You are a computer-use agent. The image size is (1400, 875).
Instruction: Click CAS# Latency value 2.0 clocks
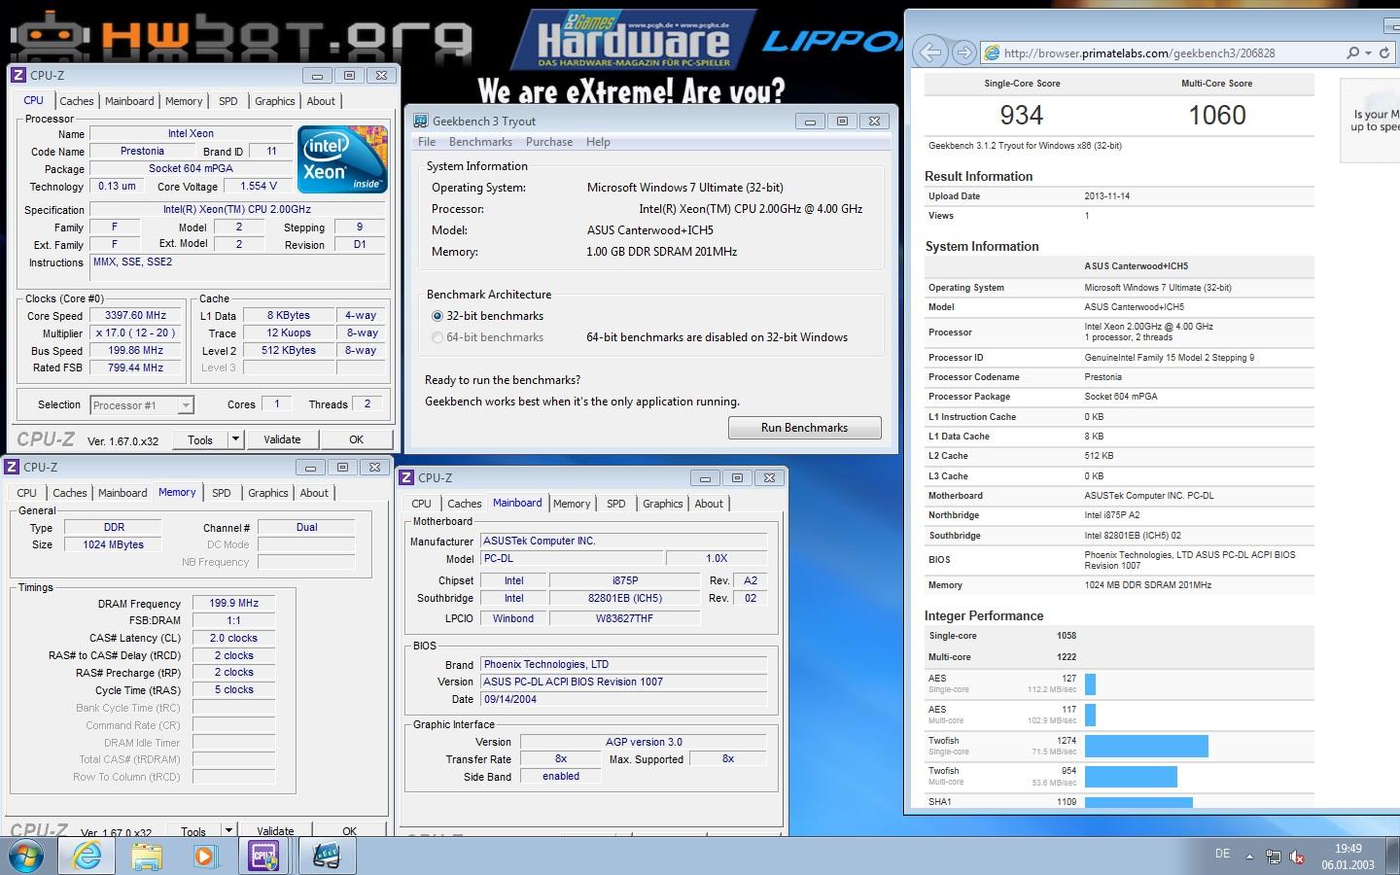pyautogui.click(x=234, y=639)
